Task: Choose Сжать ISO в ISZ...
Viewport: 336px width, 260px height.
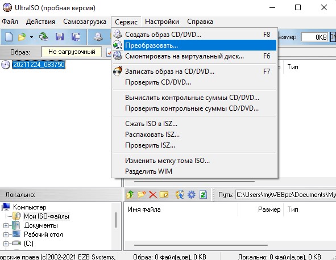Action: (194, 124)
